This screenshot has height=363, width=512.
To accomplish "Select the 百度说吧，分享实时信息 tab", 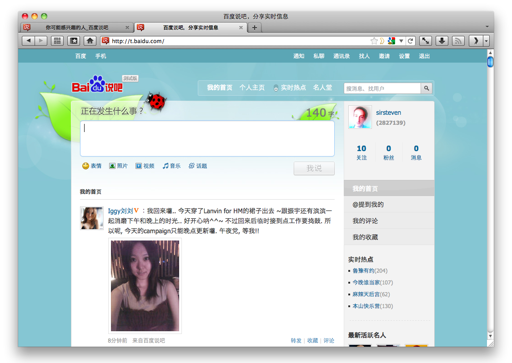I will 191,28.
